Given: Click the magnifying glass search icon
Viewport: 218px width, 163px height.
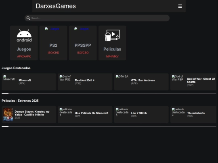Looking at the screenshot, I should pyautogui.click(x=28, y=18).
